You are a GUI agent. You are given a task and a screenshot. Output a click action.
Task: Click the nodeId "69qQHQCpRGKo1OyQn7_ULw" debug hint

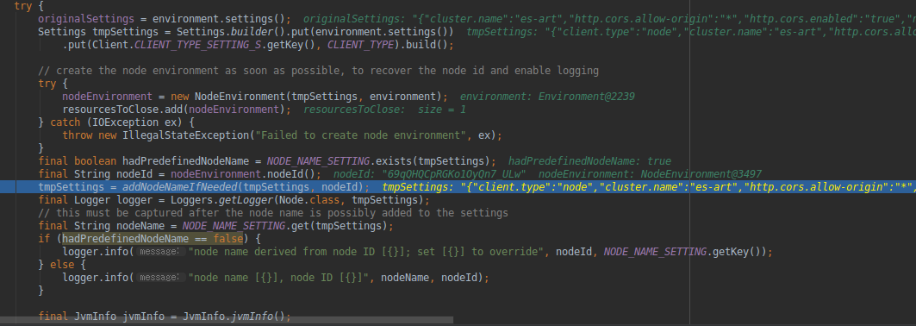[430, 173]
